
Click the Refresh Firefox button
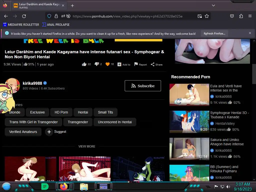point(214,33)
